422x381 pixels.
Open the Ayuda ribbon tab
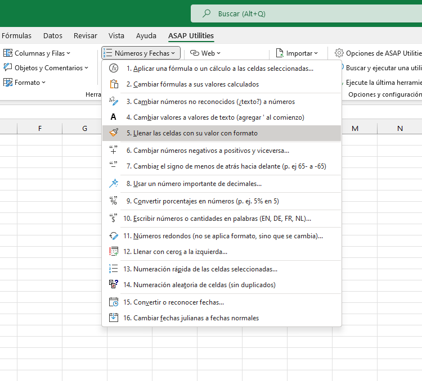(x=146, y=36)
